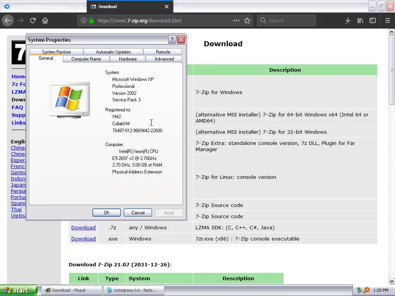Open the Automatic Updates tab

pyautogui.click(x=113, y=52)
